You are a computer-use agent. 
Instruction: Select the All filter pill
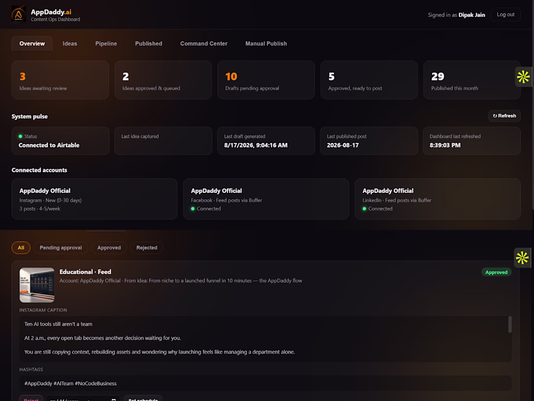21,247
